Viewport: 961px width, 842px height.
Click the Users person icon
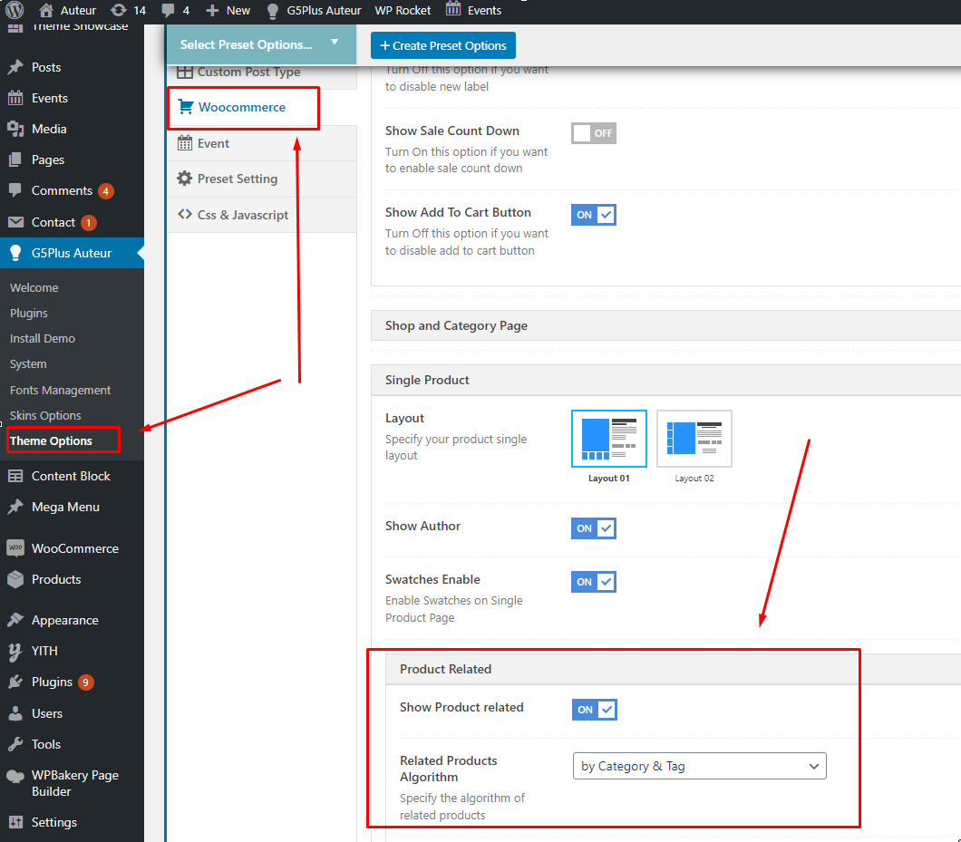point(15,713)
